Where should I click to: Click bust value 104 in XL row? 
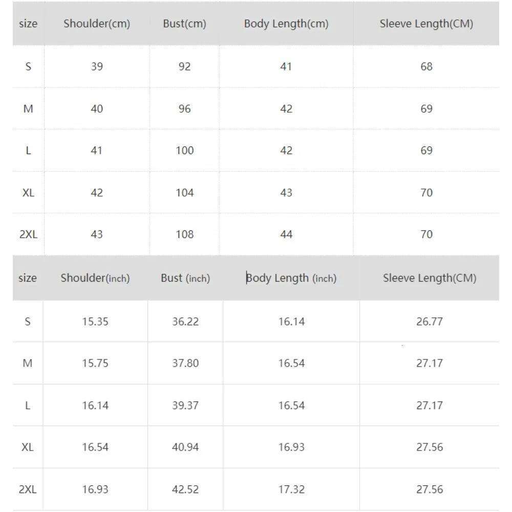tap(184, 193)
